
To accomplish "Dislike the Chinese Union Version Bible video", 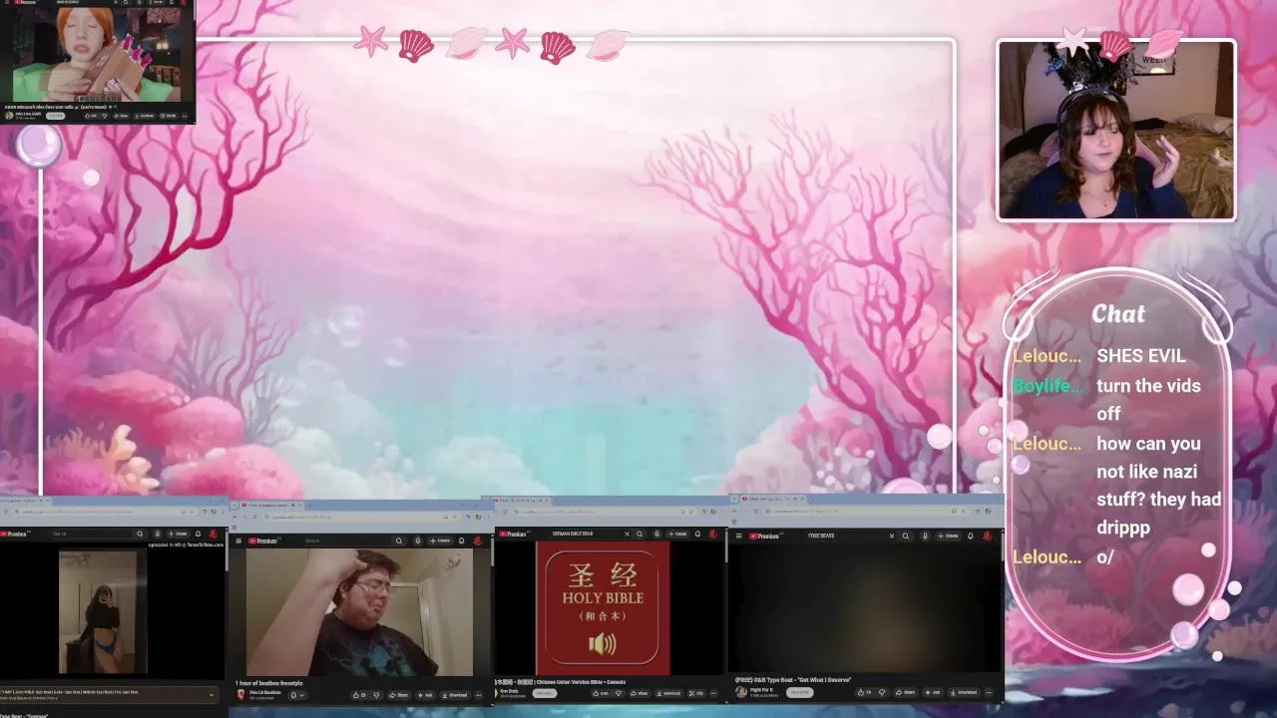I will coord(619,693).
